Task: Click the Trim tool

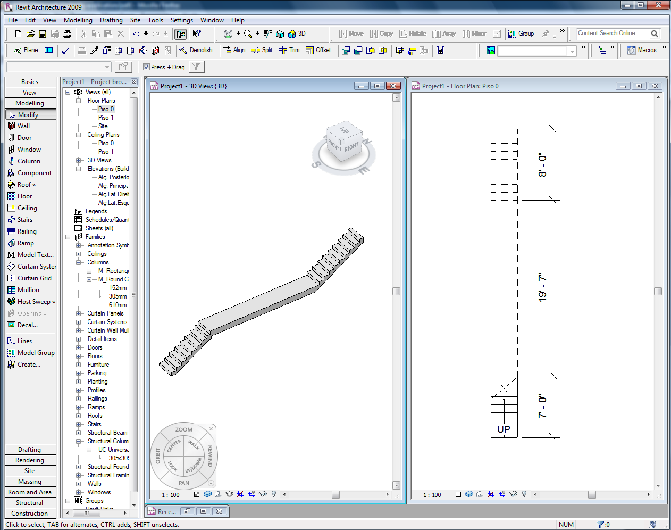Action: click(x=289, y=50)
